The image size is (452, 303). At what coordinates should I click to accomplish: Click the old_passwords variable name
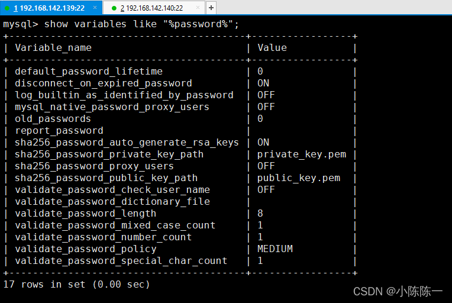click(x=53, y=119)
